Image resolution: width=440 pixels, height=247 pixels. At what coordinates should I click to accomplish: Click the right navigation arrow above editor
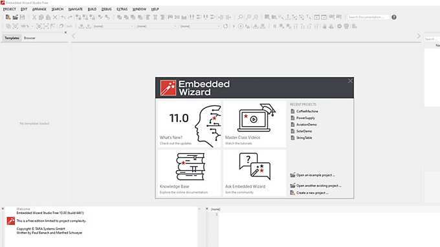pyautogui.click(x=419, y=36)
